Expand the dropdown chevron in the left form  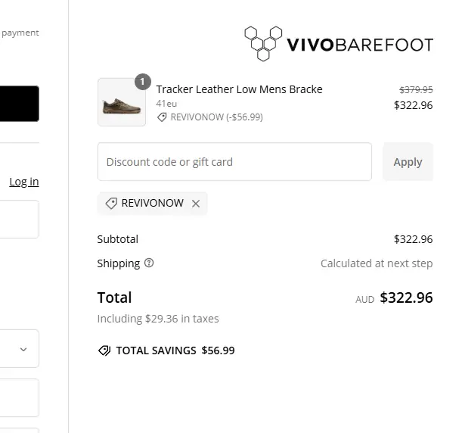(x=23, y=349)
